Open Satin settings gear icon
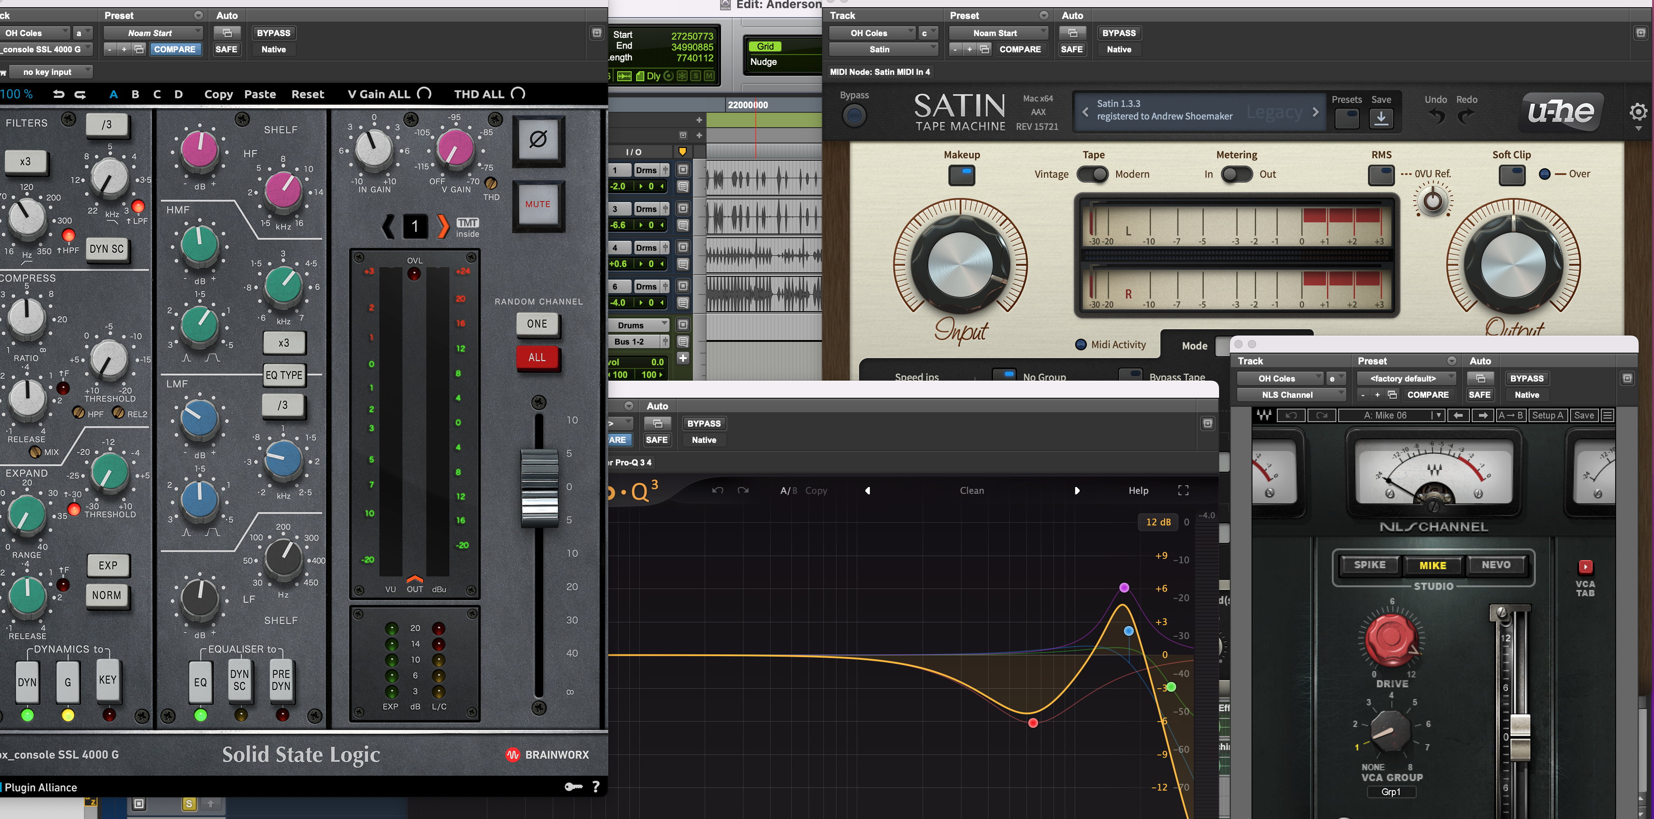 click(x=1638, y=112)
